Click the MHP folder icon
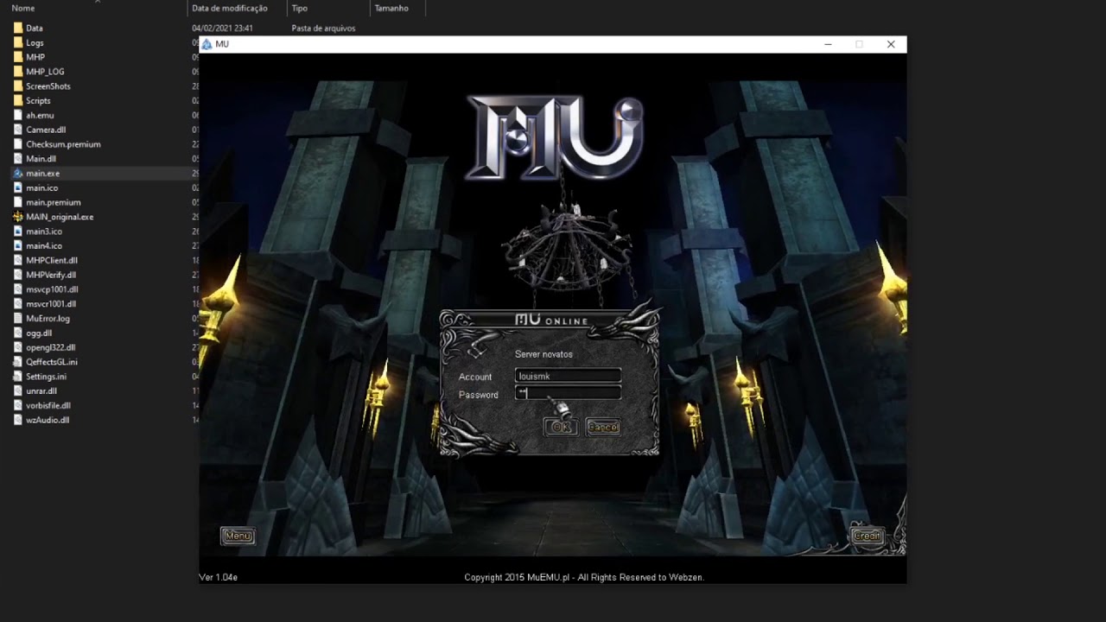The width and height of the screenshot is (1106, 622). [x=18, y=57]
